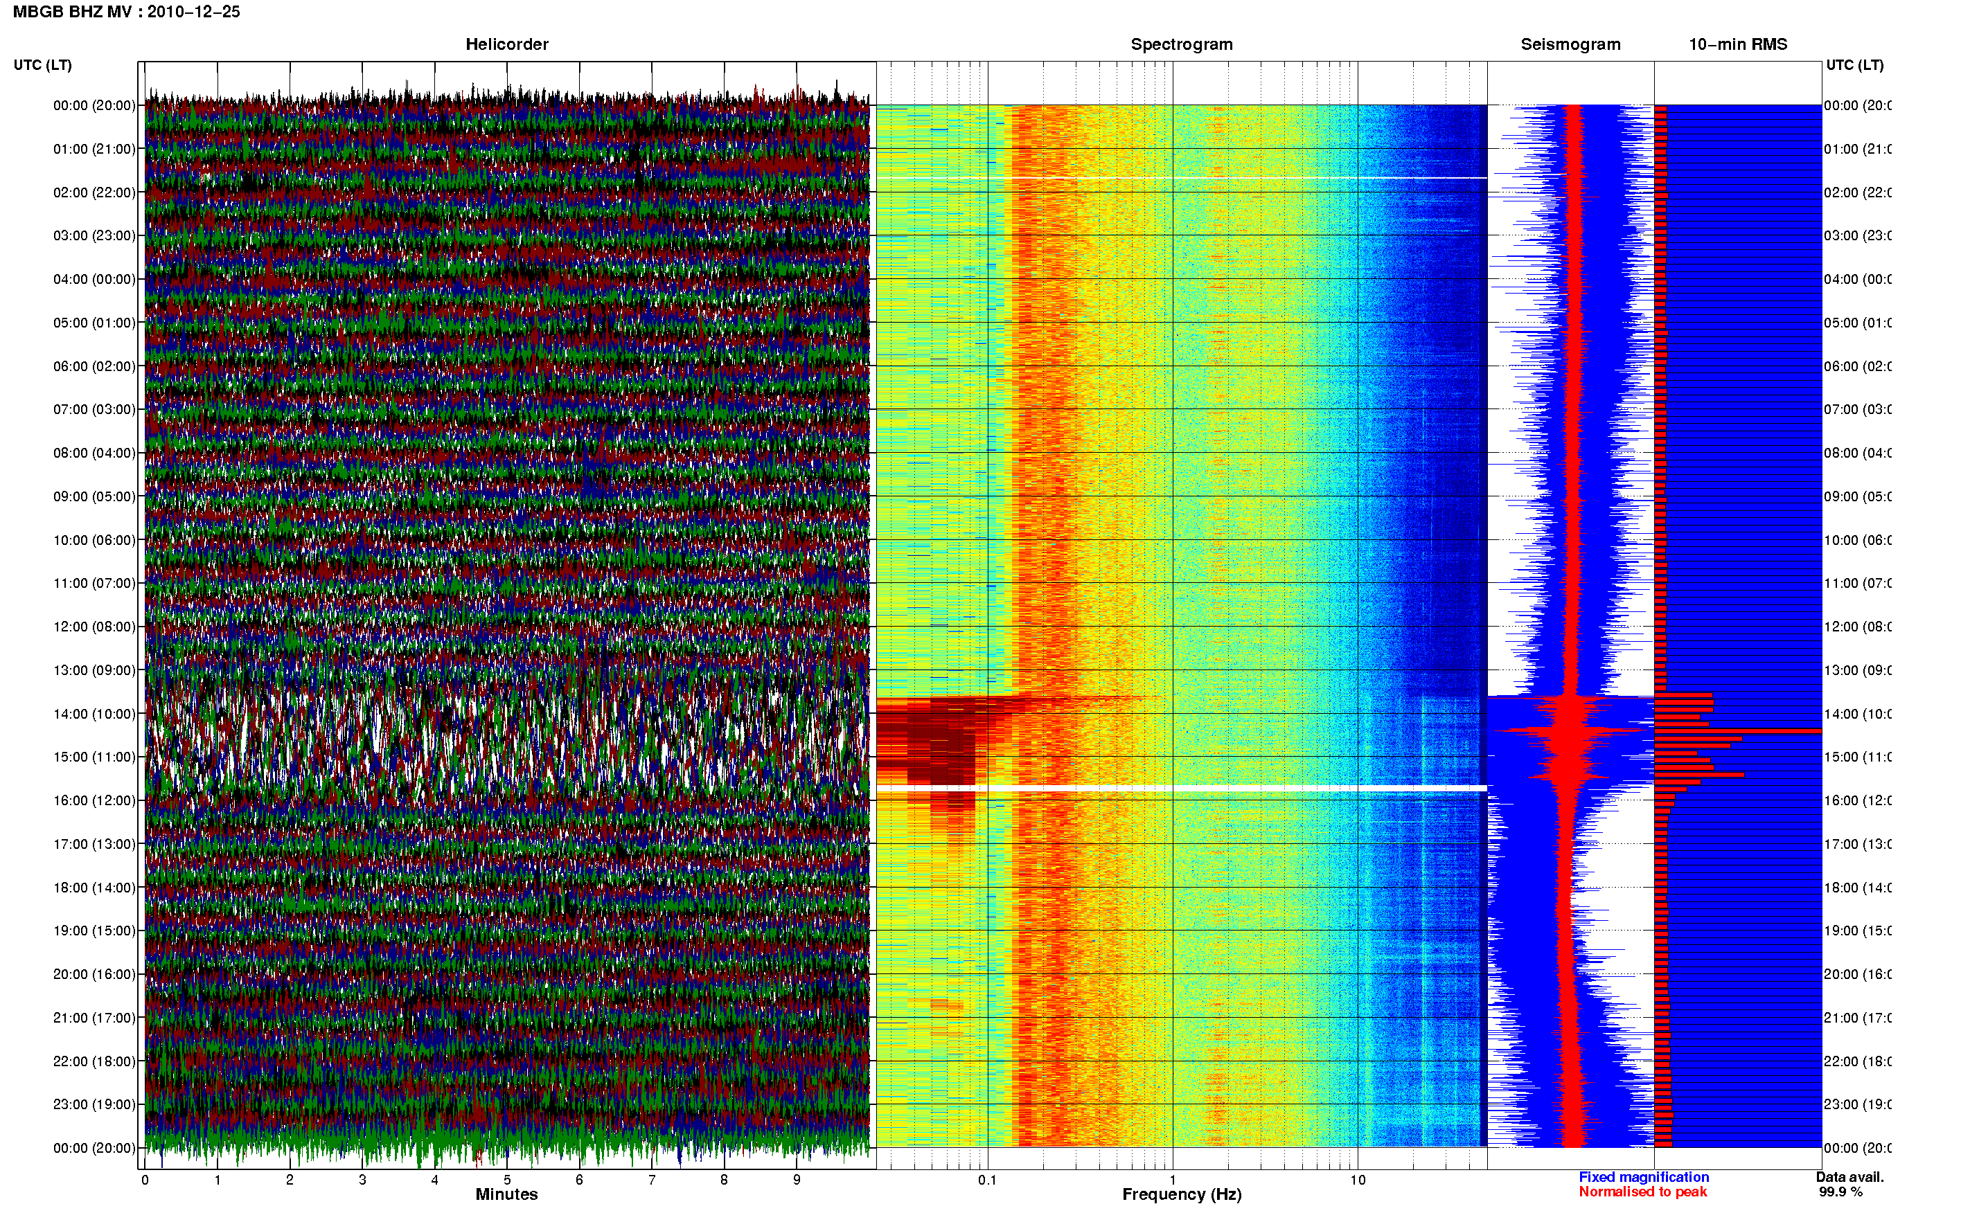Click the '1' frequency tick label
This screenshot has width=1970, height=1231.
pyautogui.click(x=1173, y=1180)
